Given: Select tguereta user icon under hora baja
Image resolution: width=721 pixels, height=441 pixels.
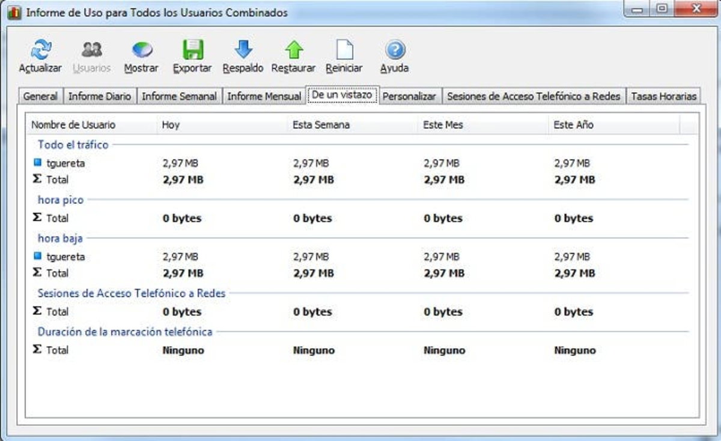Looking at the screenshot, I should [x=37, y=256].
